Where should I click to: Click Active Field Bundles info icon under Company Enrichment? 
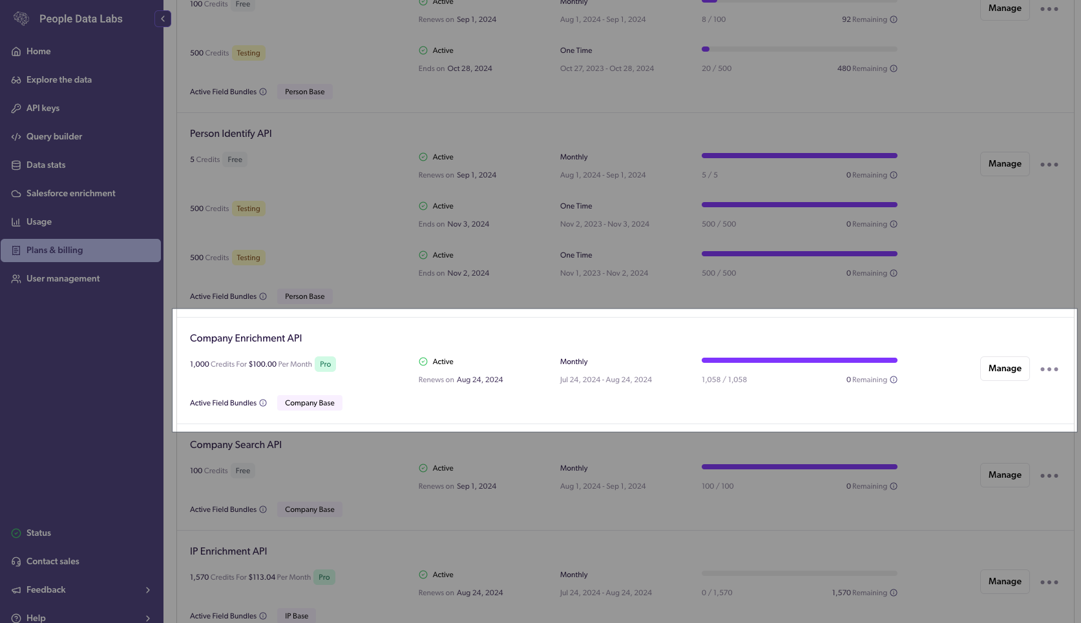click(263, 403)
